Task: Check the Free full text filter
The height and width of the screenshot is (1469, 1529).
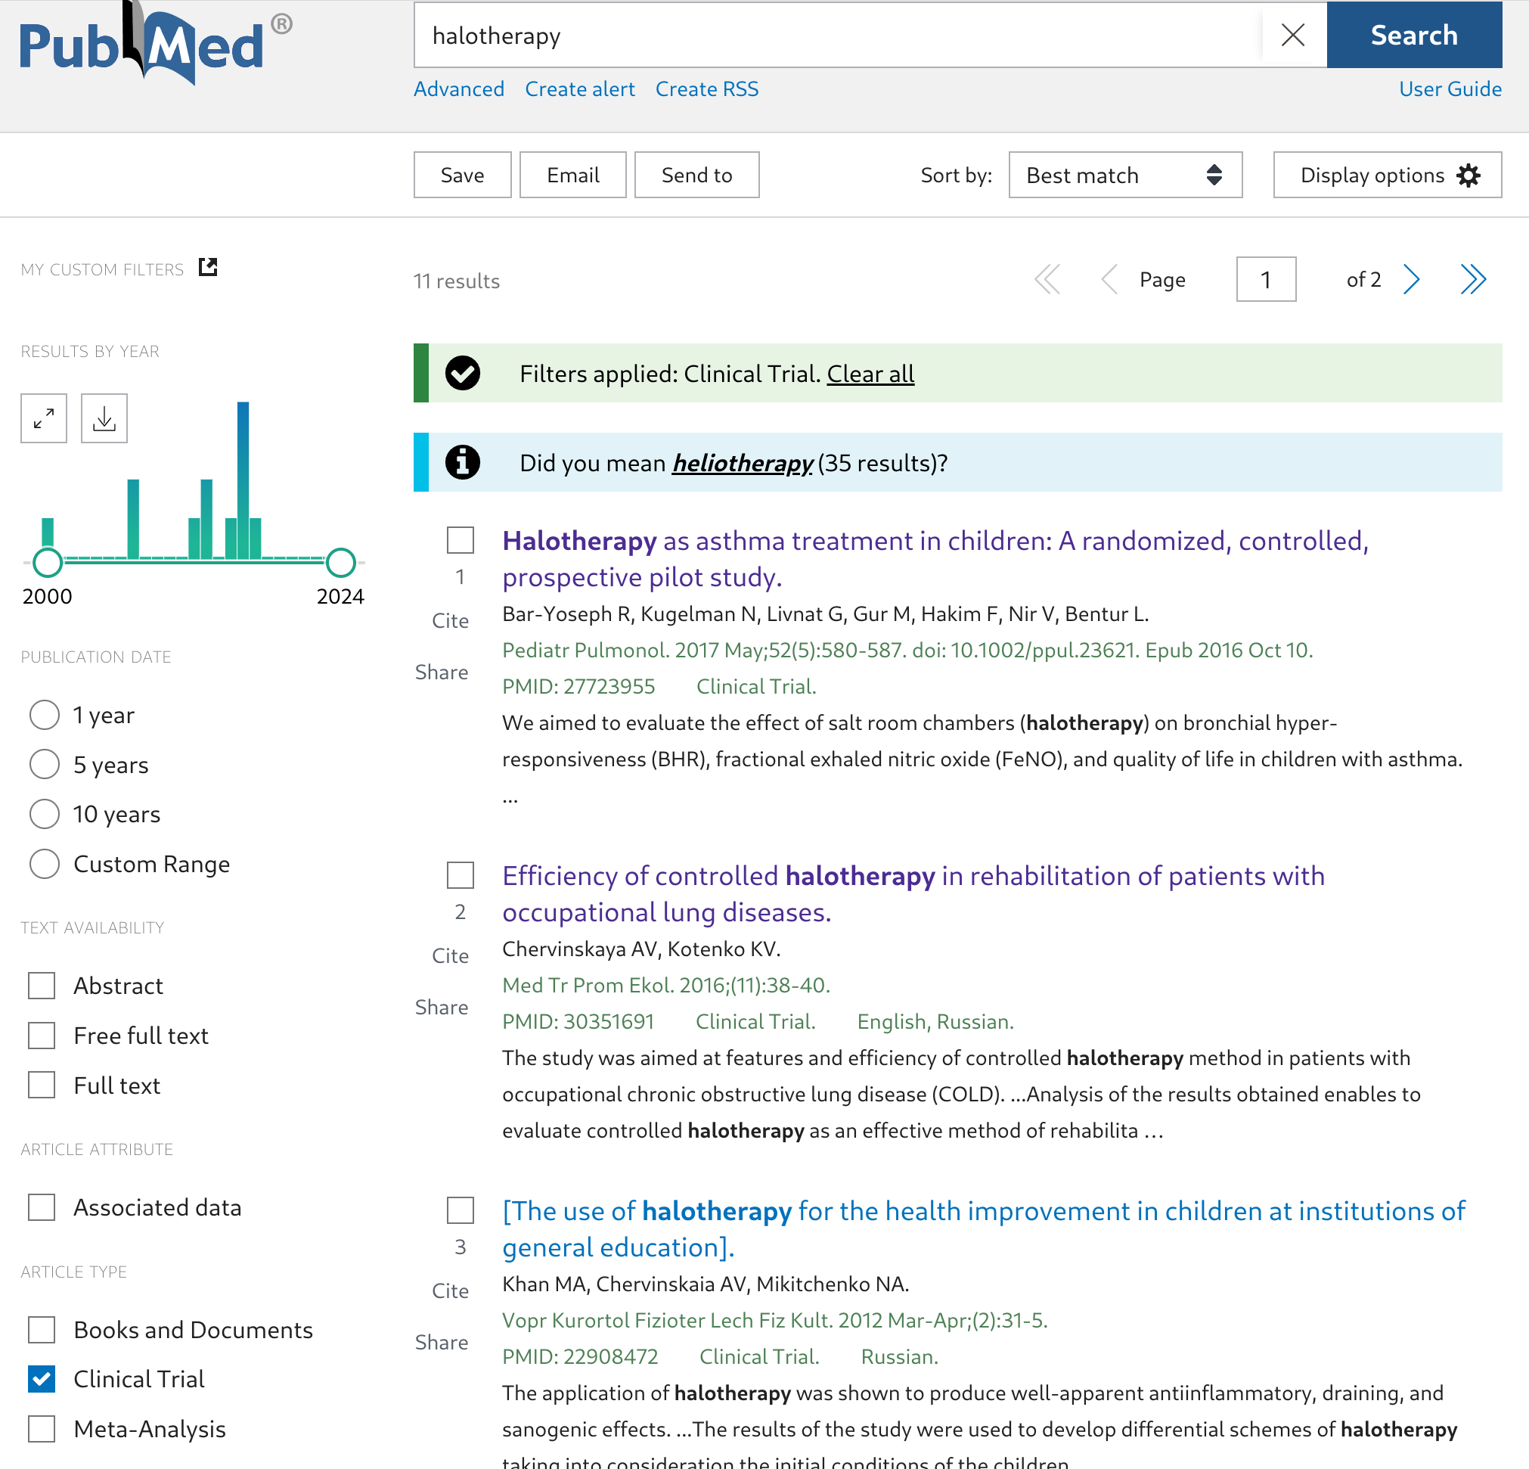Action: [42, 1036]
